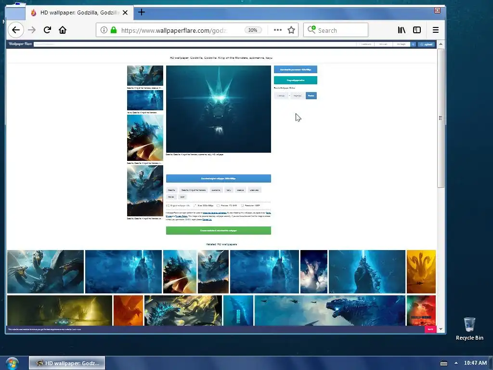Close the HD wallpaper Godzilla tab
Screen dimensions: 493x370
pos(125,13)
